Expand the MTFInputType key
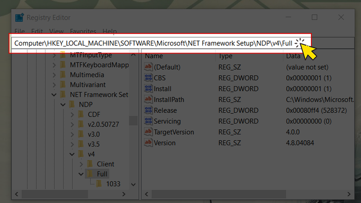The image size is (361, 203). click(54, 56)
